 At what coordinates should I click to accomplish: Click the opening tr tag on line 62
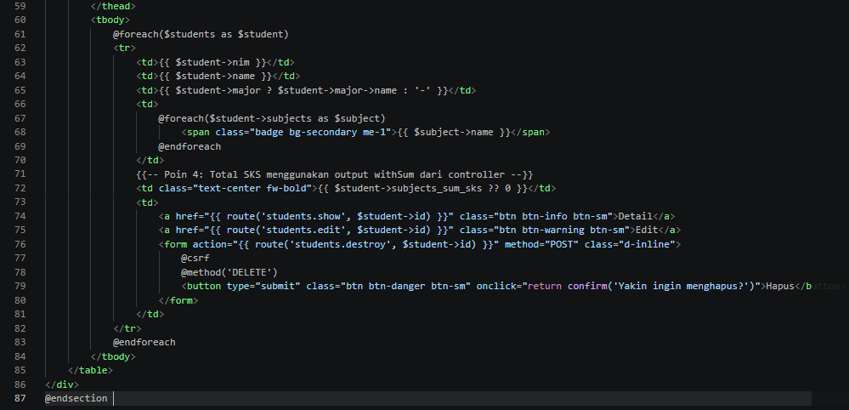pyautogui.click(x=124, y=48)
